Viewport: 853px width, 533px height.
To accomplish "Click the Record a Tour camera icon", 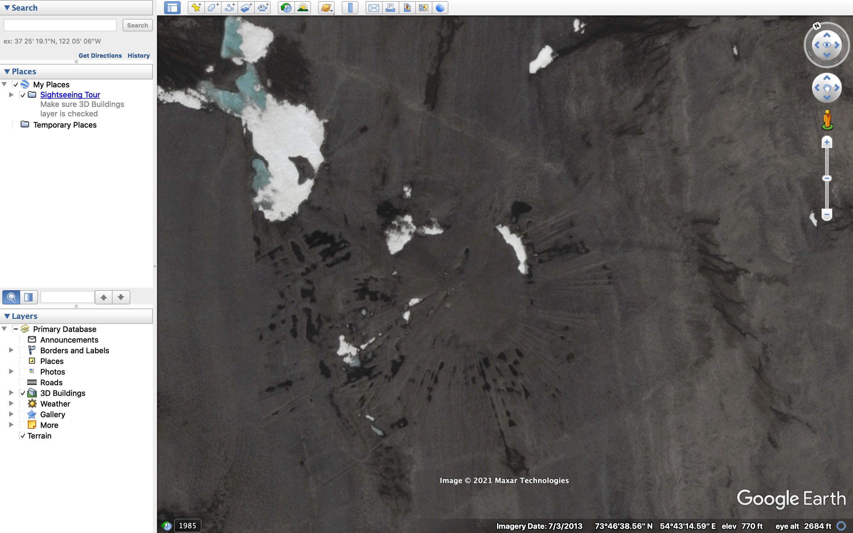I will click(x=263, y=7).
